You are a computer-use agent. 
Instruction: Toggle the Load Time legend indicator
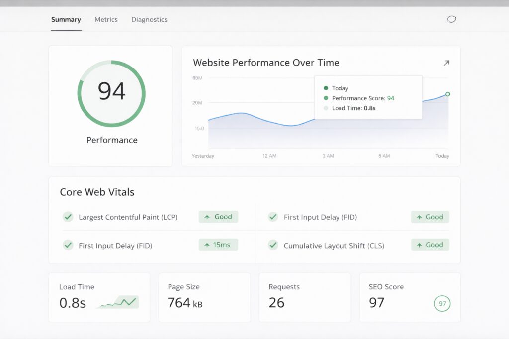(325, 108)
